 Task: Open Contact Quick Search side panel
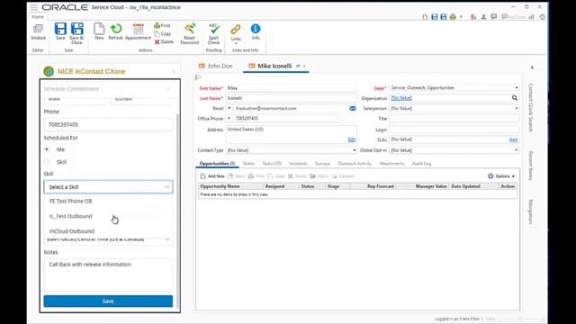pyautogui.click(x=531, y=107)
